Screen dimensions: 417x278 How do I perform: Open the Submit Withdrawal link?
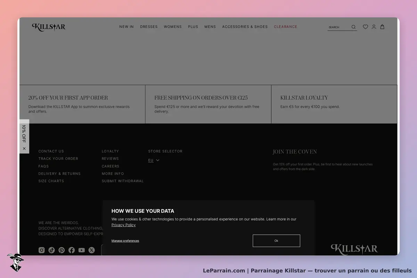pyautogui.click(x=123, y=181)
